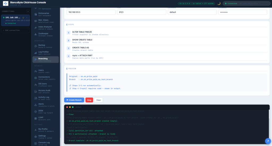Click the Host field containing 192.168.105.5
The image size is (272, 146).
click(91, 12)
